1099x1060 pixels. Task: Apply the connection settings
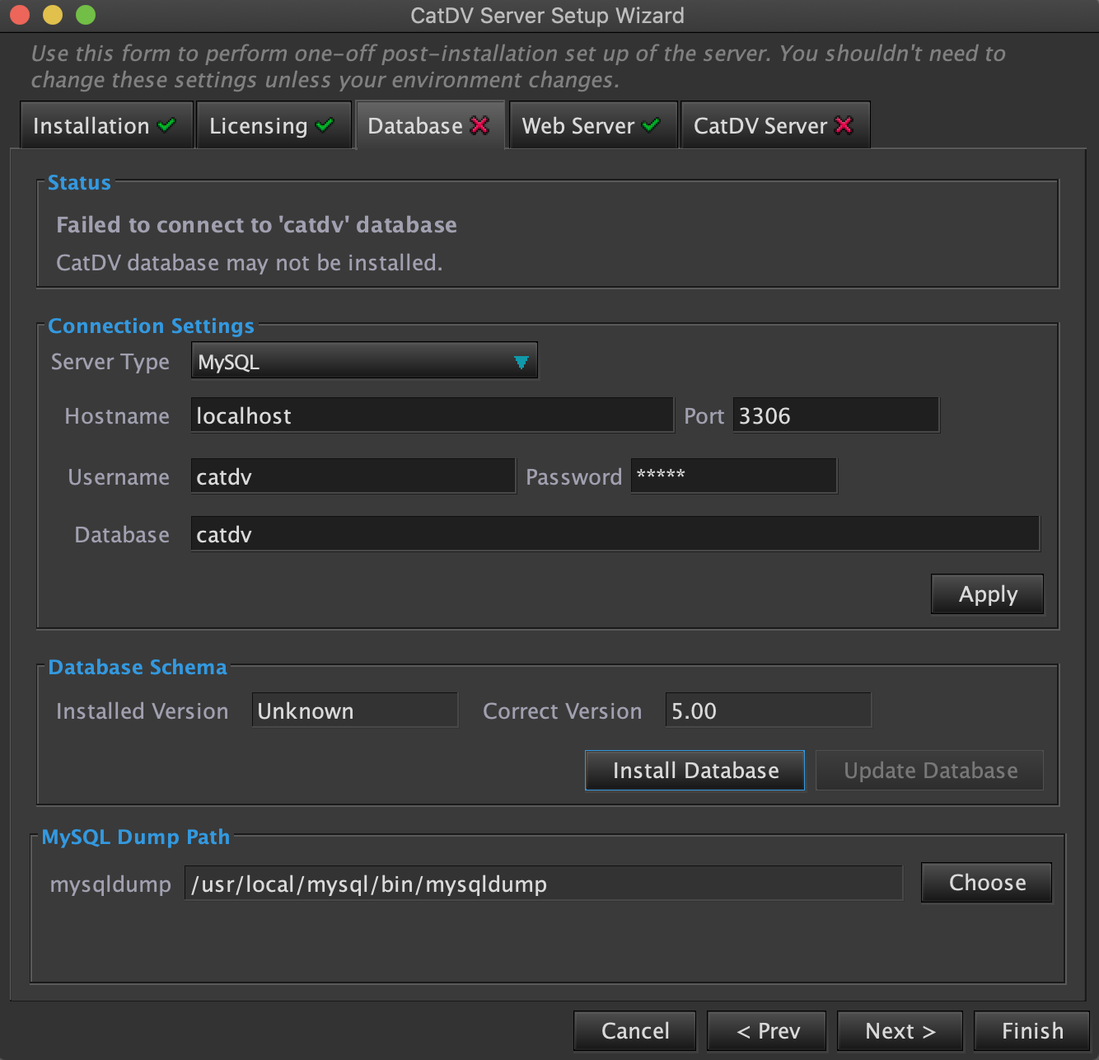[x=987, y=594]
